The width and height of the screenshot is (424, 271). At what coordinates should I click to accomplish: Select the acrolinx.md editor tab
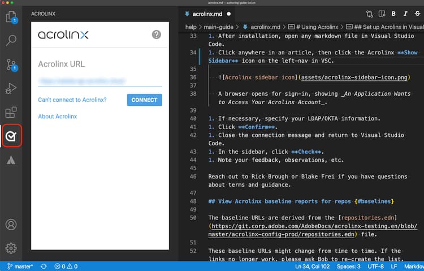click(x=207, y=14)
